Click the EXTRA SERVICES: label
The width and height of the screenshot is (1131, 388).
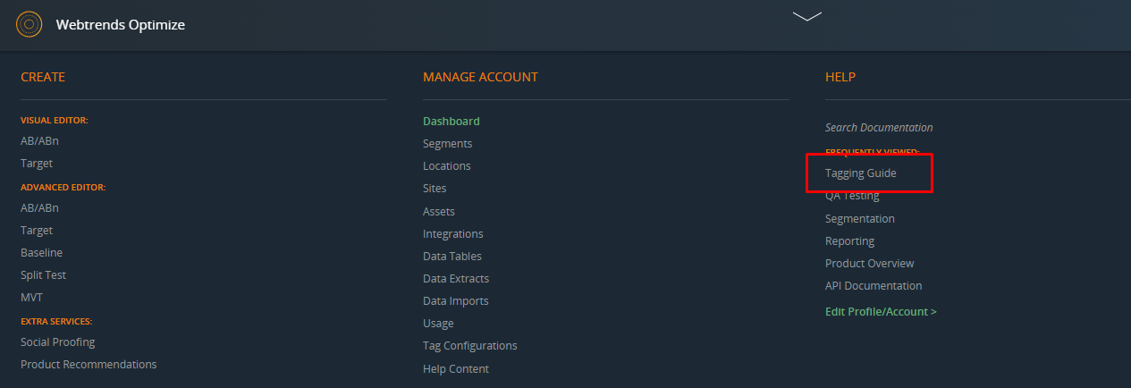click(56, 321)
